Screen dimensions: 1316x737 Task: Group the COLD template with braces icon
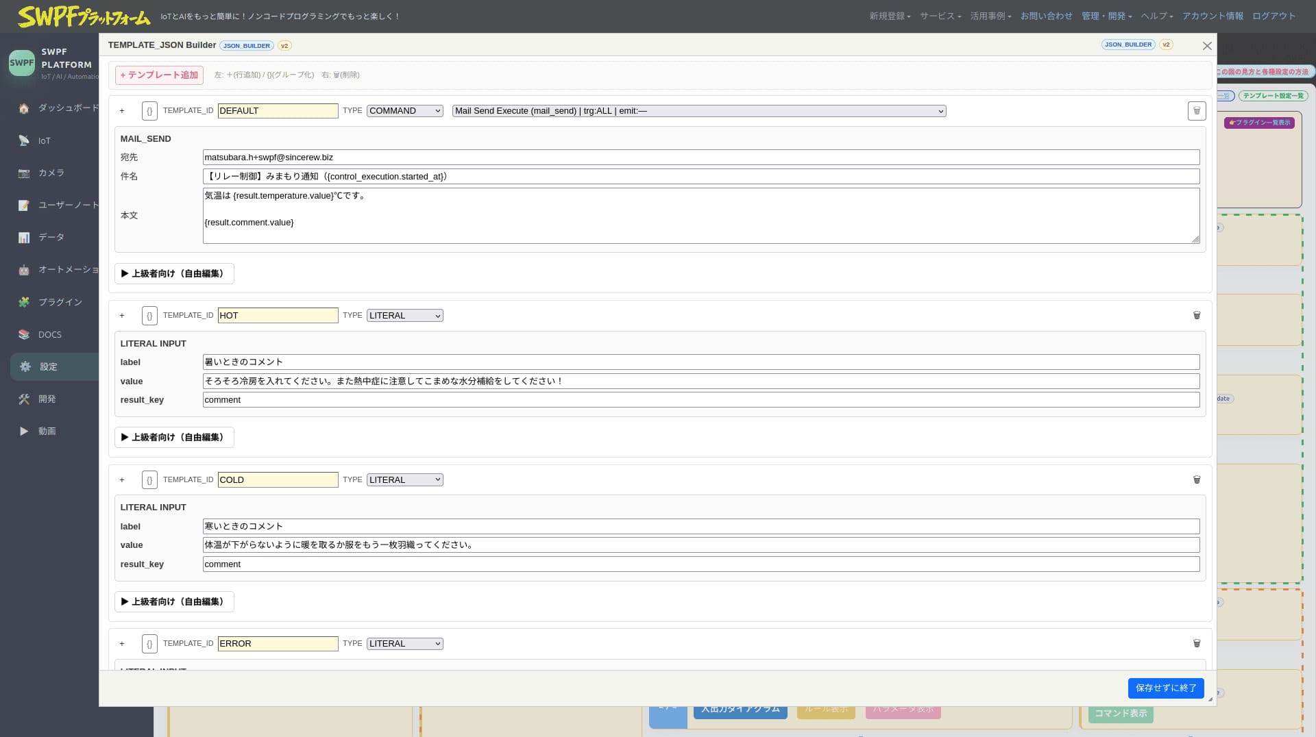[149, 480]
